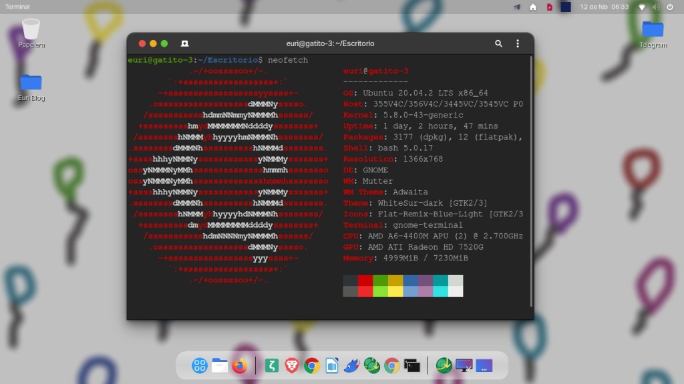Click the green Z app icon in the dock
This screenshot has height=384, width=684.
271,365
